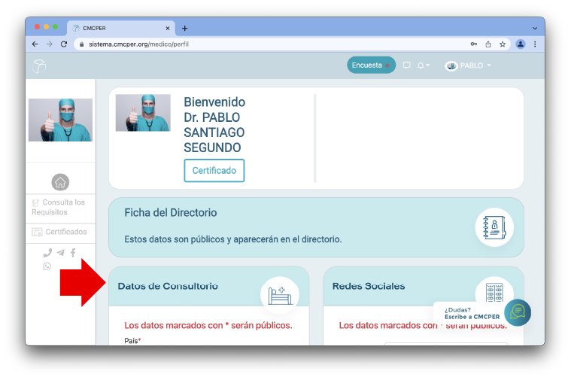The height and width of the screenshot is (380, 571).
Task: Click the hospital bed consultorio icon
Action: tap(279, 295)
